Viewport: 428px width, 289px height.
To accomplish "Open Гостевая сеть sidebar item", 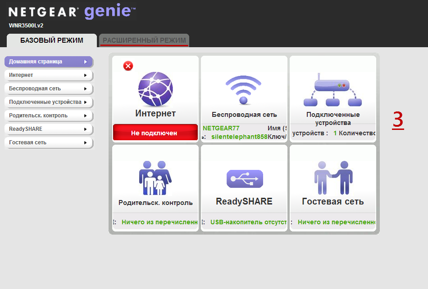I will pos(49,142).
